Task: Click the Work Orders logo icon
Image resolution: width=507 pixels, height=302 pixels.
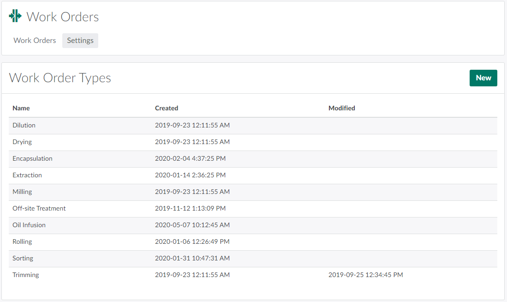Action: coord(15,16)
